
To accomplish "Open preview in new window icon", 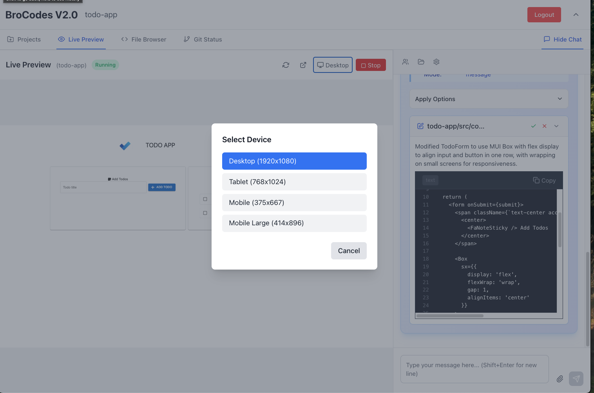I will [303, 65].
